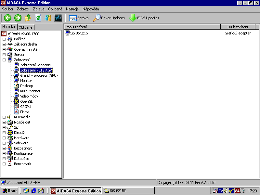Click the green Back arrow toolbar icon
The height and width of the screenshot is (195, 260).
pos(7,18)
